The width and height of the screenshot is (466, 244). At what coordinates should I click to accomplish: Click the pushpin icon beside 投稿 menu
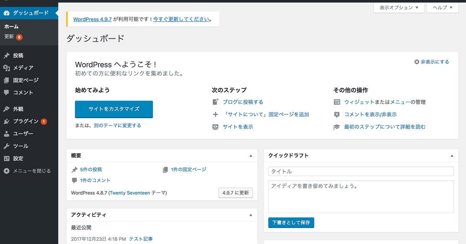6,56
